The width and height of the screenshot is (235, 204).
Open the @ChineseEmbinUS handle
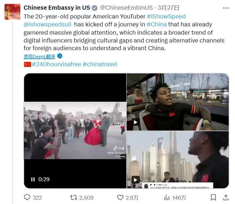[x=126, y=8]
